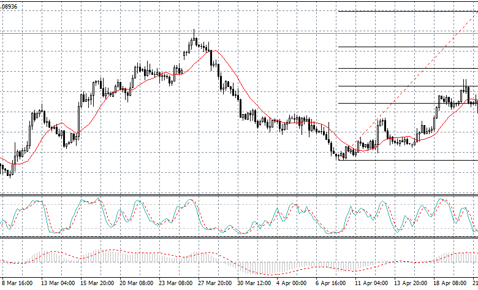
Task: Select the 13 Apr 20:00 axis label
Action: 411,283
